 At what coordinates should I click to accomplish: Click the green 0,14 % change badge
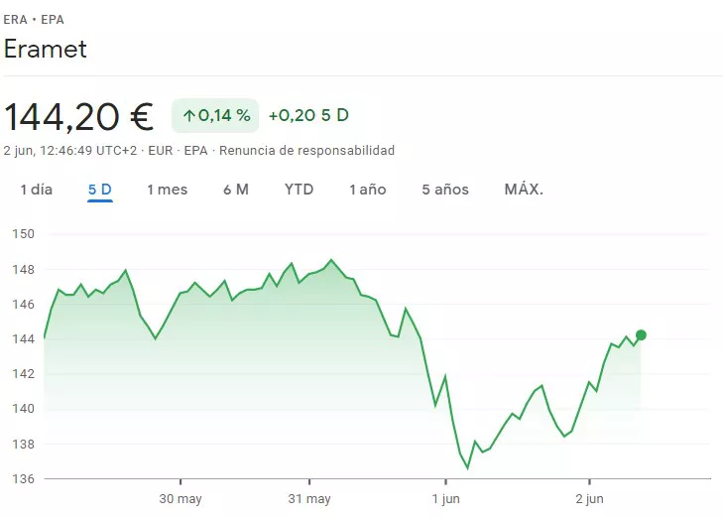coord(215,116)
